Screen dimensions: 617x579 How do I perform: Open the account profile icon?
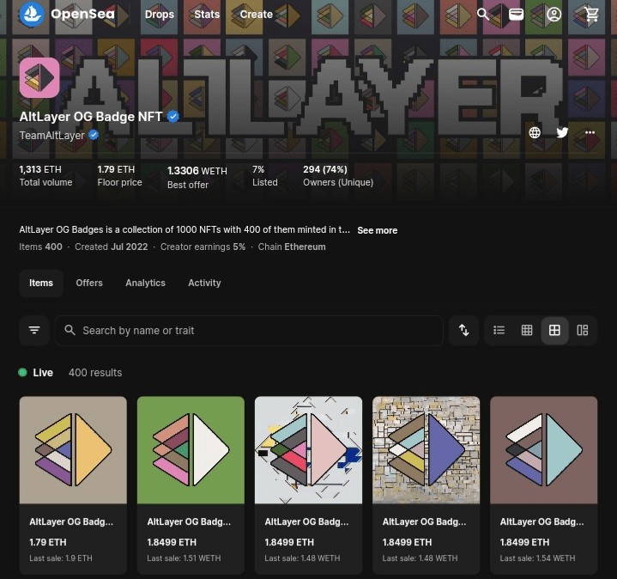point(553,15)
